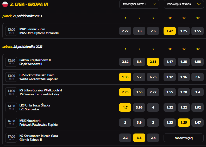Pick 3.55 draw odds for Stilon Gorzów
Viewport: 206px width, 147px height.
point(139,92)
